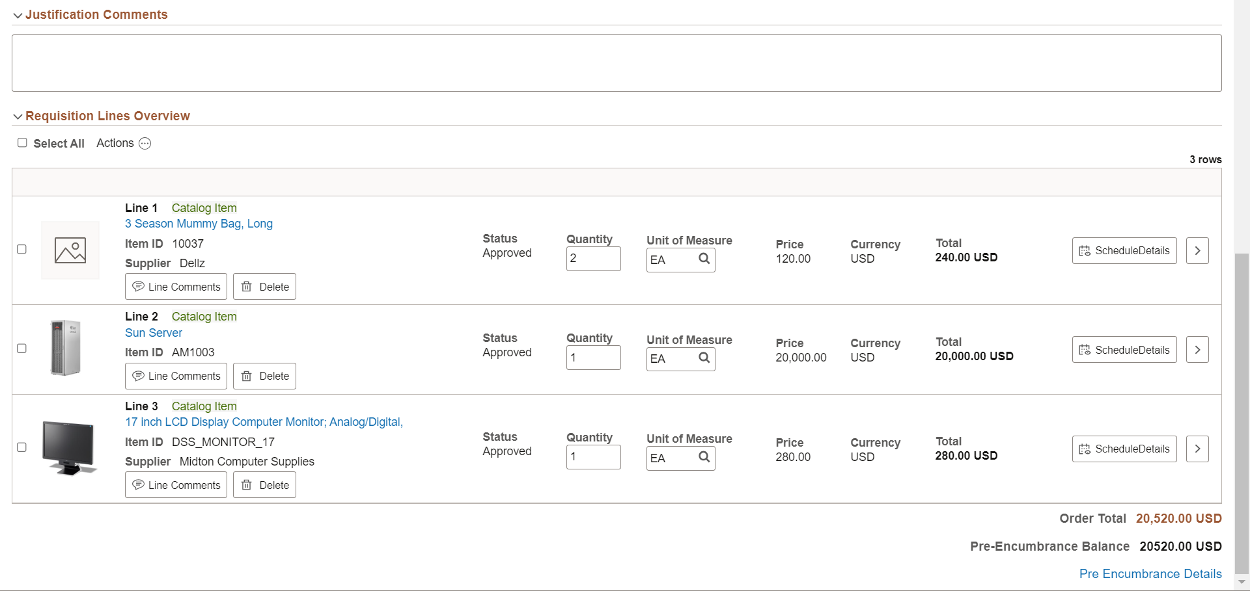Click the Line Comments bubble icon on Line 1
This screenshot has height=591, width=1250.
139,286
